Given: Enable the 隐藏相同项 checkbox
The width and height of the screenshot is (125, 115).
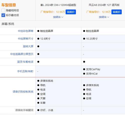Looking at the screenshot, I should pos(3,10).
